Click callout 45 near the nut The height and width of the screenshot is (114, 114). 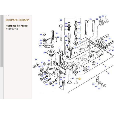(x=39, y=67)
